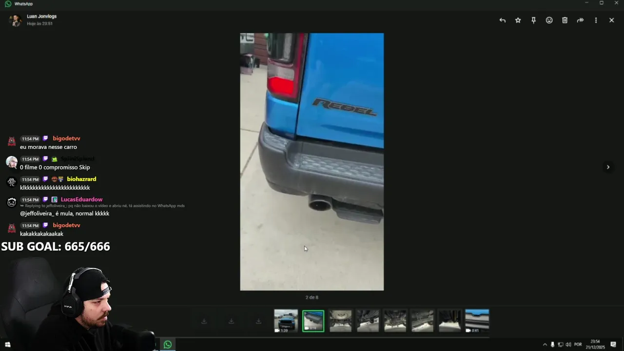Click chat message '0 filme 0 compromisso Skip'
Viewport: 624px width, 351px height.
55,167
